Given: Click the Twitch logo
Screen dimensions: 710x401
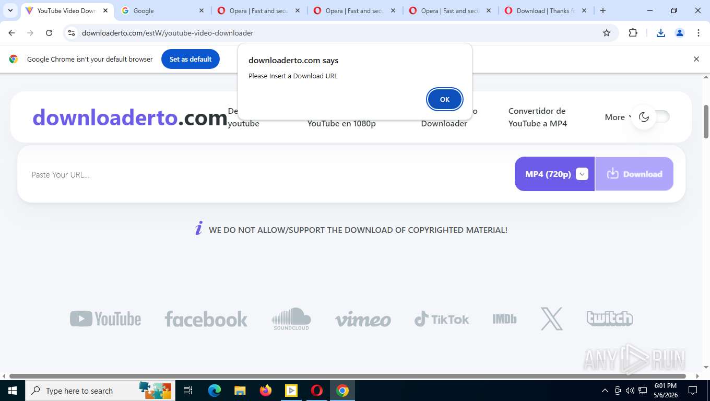Looking at the screenshot, I should tap(610, 319).
